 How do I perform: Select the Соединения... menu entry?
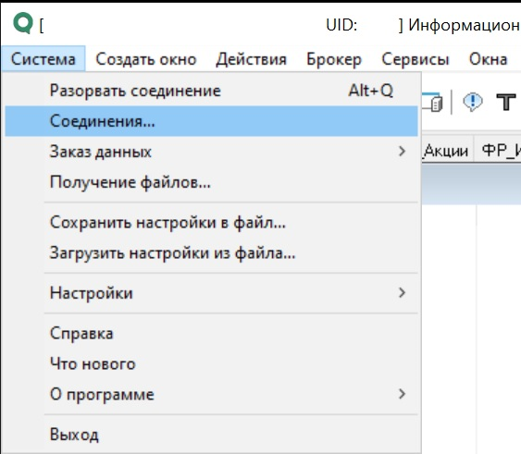[x=211, y=121]
